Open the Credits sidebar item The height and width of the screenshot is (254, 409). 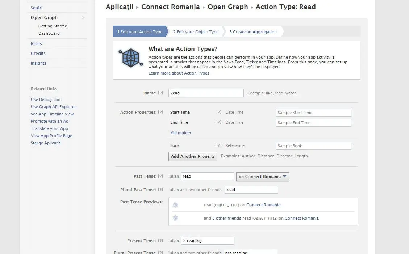(38, 54)
